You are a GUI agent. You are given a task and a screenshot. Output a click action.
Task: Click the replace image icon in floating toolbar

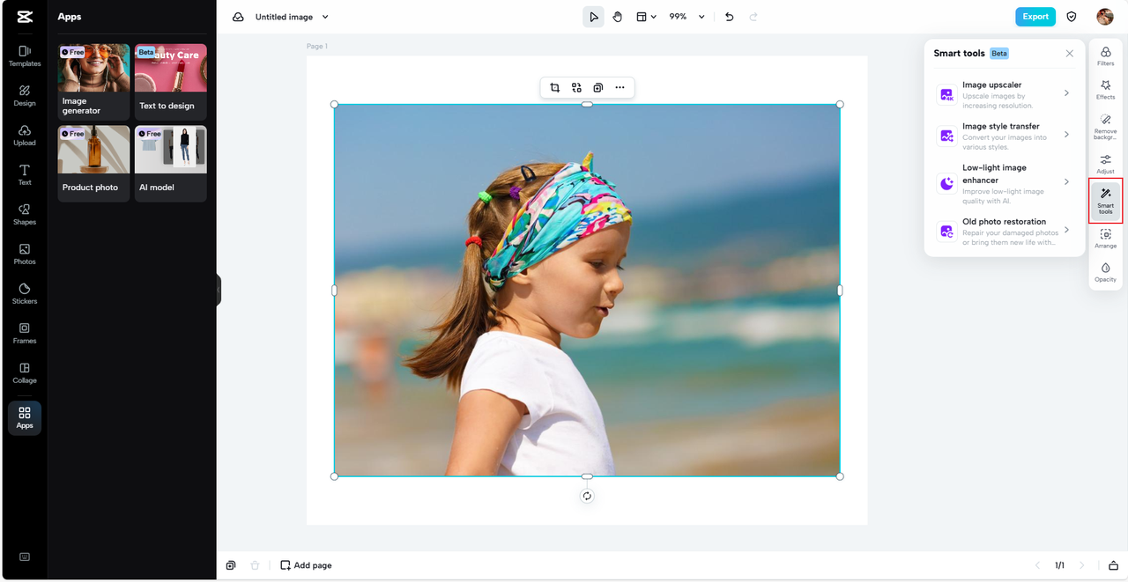(576, 87)
